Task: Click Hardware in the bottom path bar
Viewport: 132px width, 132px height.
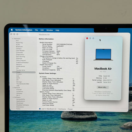Action: coord(62,109)
